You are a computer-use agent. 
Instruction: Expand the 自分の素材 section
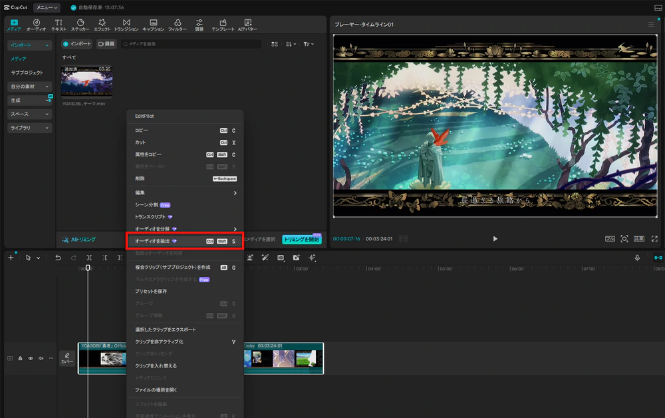tap(30, 87)
